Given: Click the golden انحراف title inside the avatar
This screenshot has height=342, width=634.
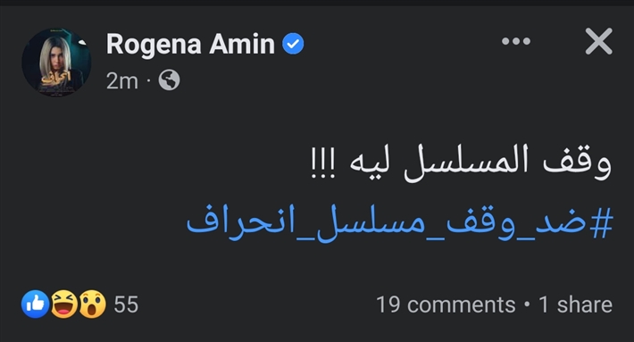Looking at the screenshot, I should coord(56,77).
